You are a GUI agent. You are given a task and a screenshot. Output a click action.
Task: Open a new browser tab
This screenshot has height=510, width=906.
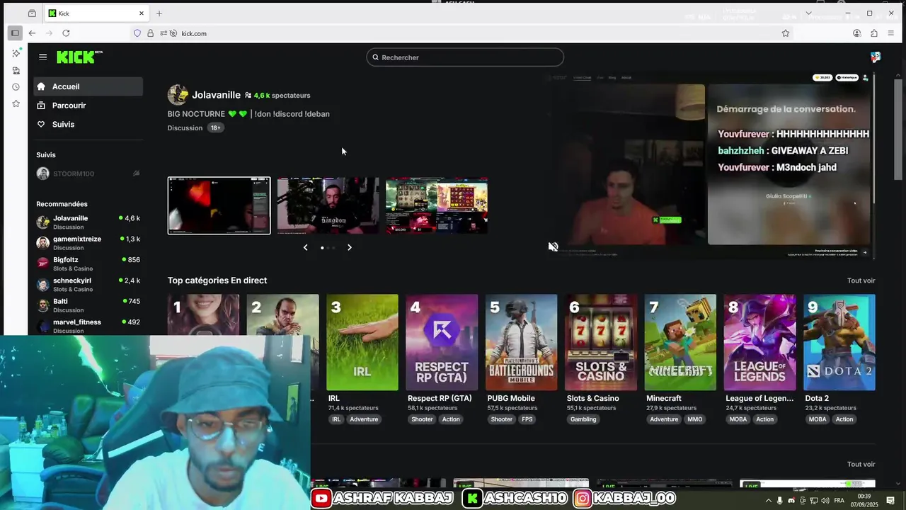point(159,13)
